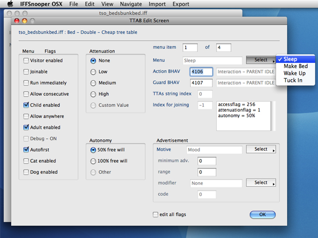Click the Guard BHAV interaction name field

point(246,83)
